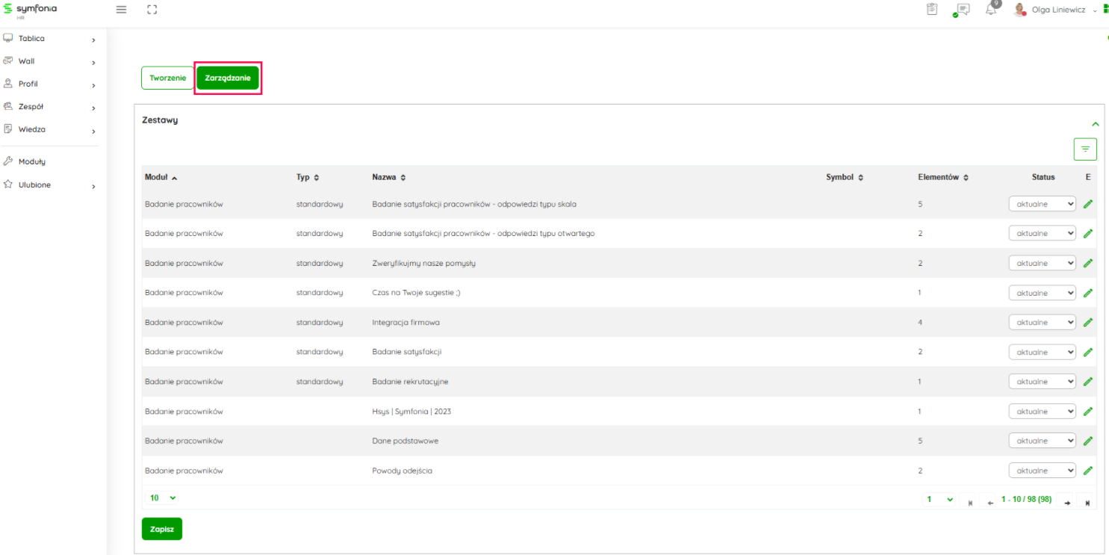Open the chat messages icon

962,10
